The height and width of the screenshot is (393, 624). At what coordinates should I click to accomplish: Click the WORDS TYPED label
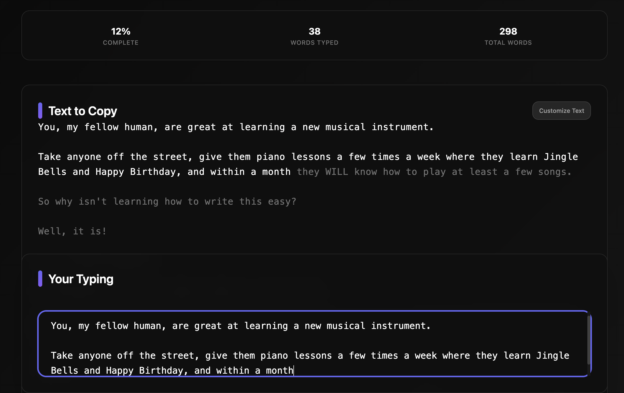(314, 43)
